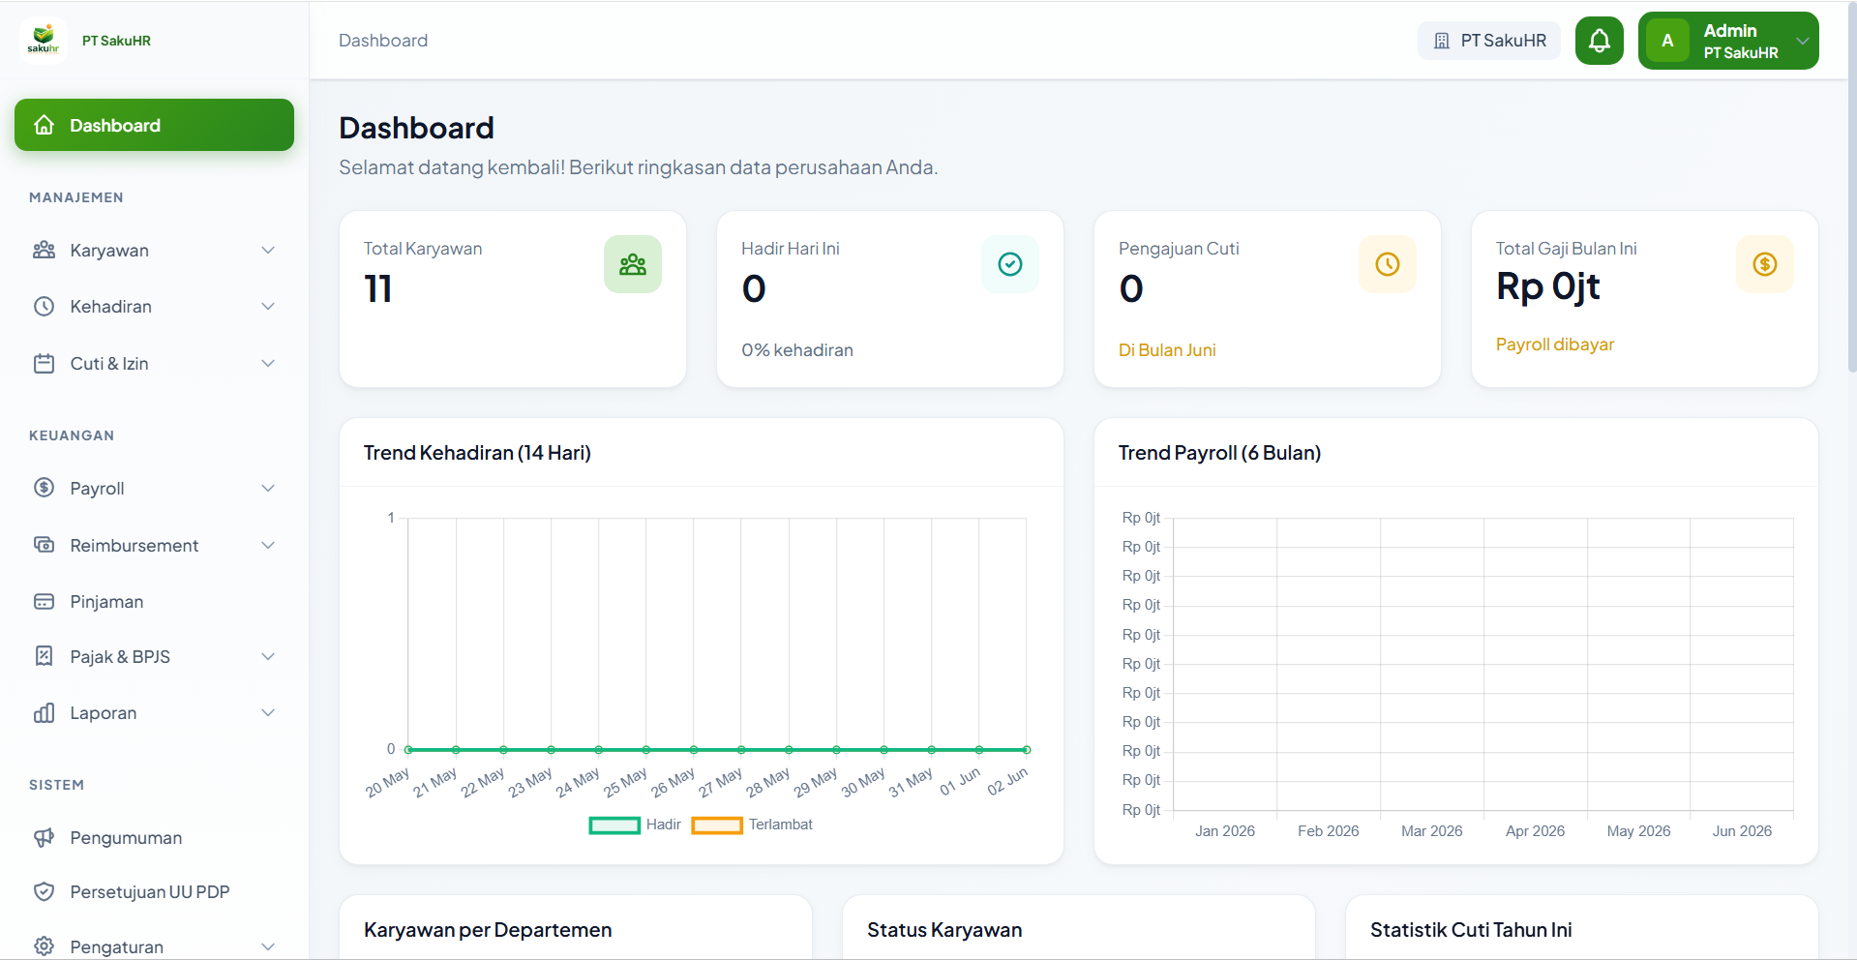The image size is (1857, 960).
Task: Click the Total Karyawan green people icon
Action: click(633, 264)
